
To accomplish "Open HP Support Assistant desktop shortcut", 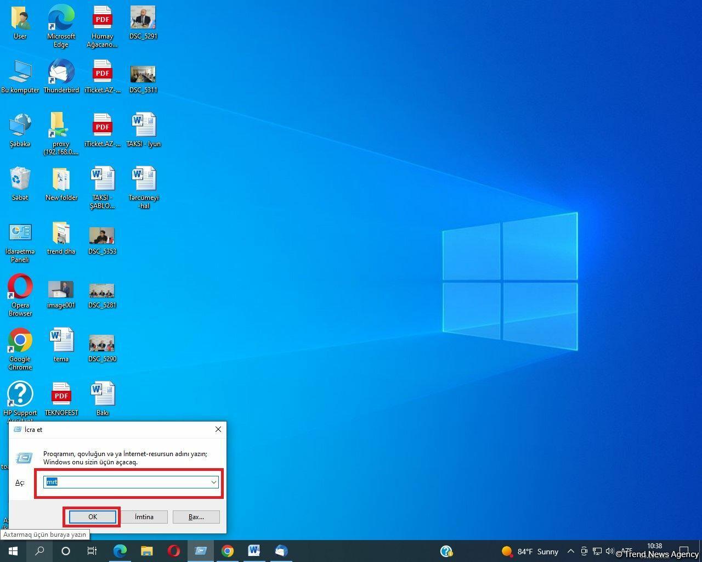I will coord(20,401).
